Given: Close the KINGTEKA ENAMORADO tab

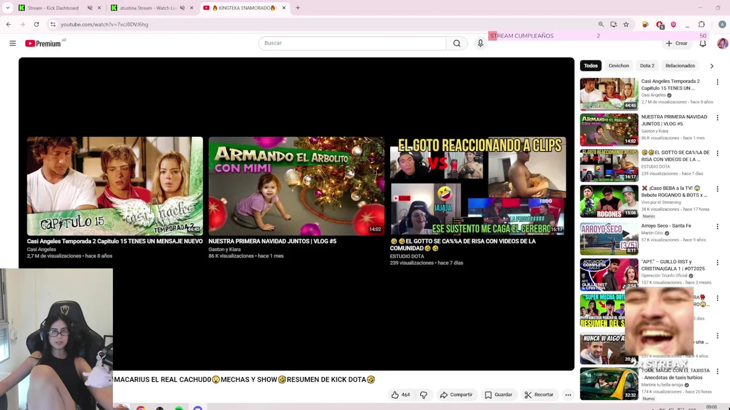Looking at the screenshot, I should 283,8.
